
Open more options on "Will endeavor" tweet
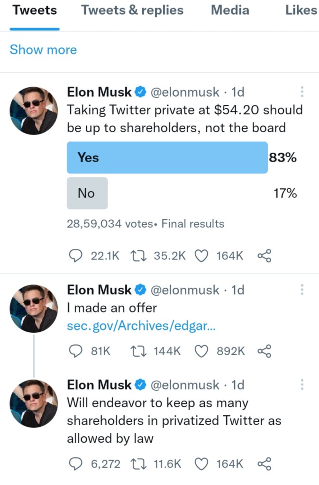pos(302,384)
